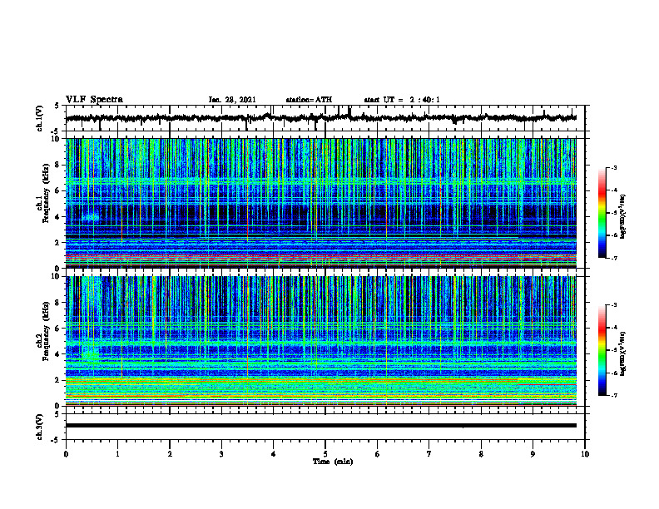Screen dimensions: 659x509
Task: Click the ch.1 spectrogram color scale bar
Action: [x=602, y=213]
